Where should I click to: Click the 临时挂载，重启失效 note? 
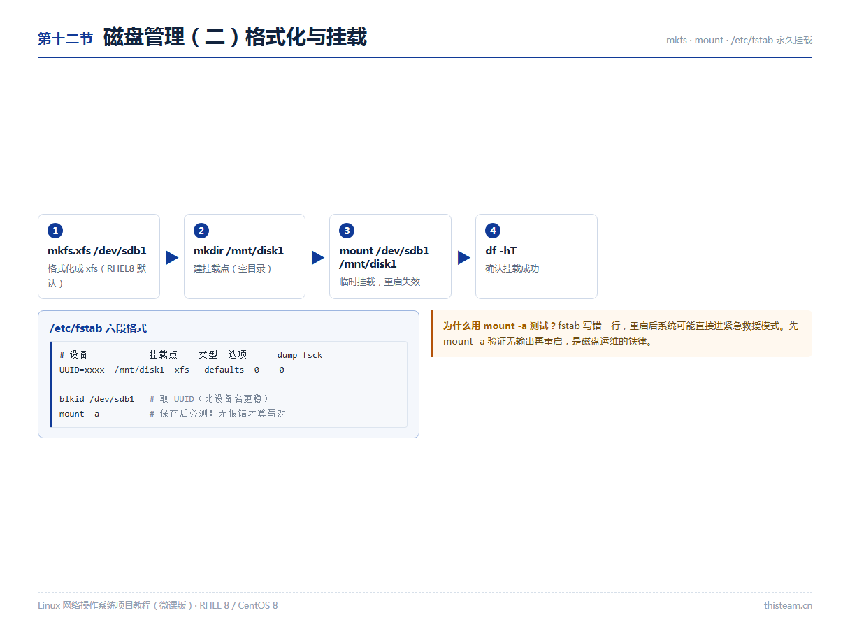click(x=380, y=282)
